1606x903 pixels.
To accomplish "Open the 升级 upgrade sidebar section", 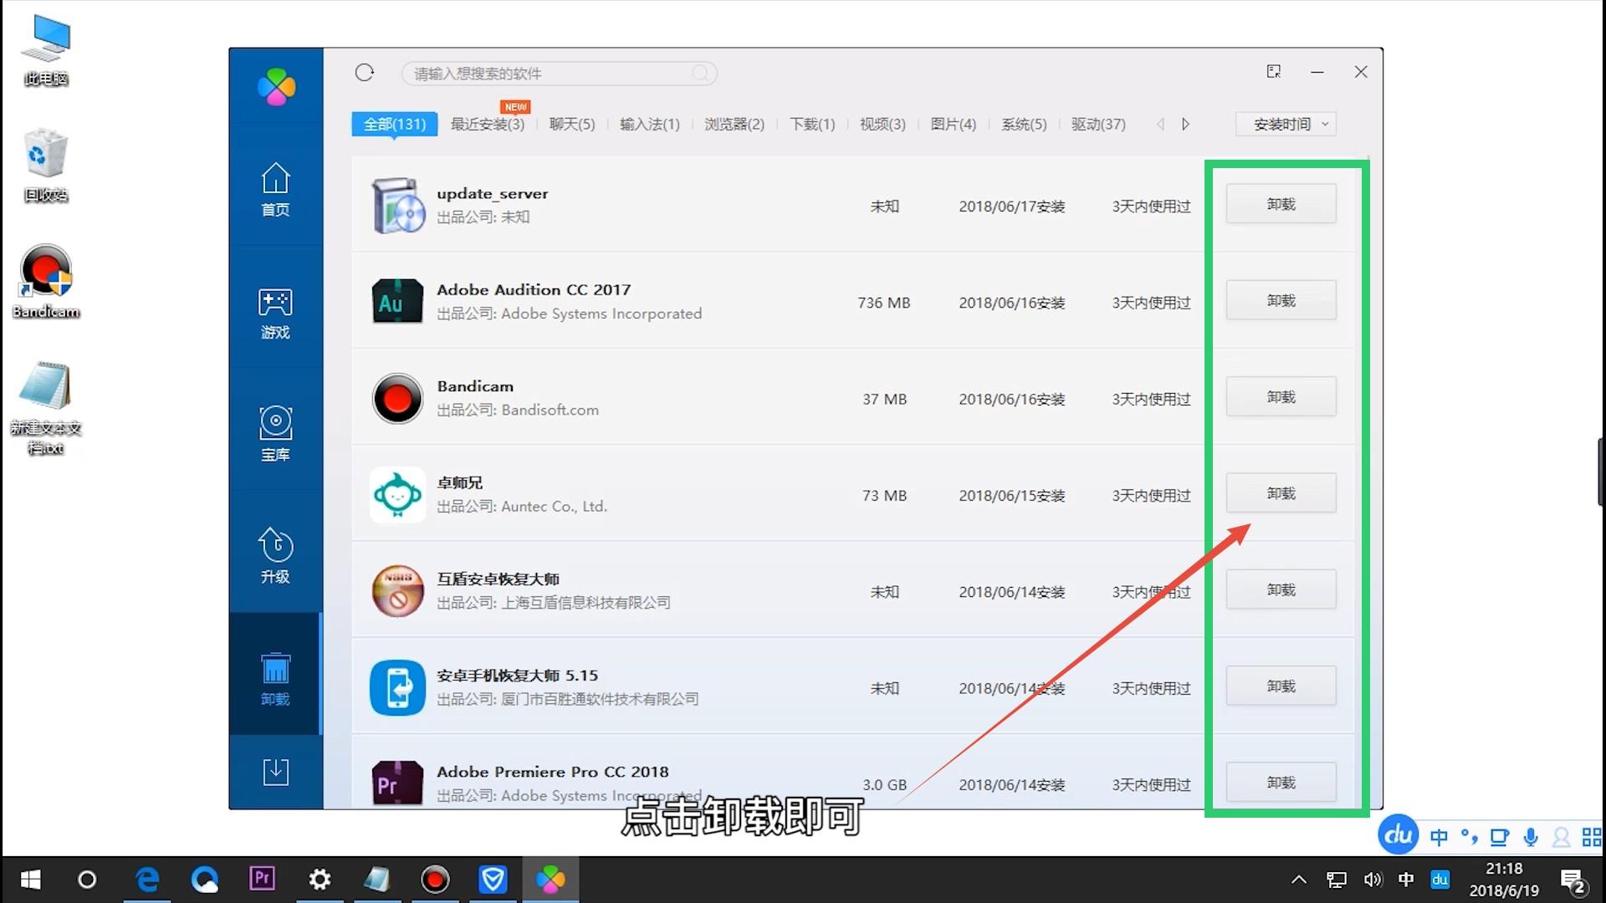I will coord(275,556).
